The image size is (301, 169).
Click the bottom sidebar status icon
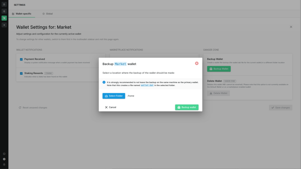pyautogui.click(x=4, y=164)
